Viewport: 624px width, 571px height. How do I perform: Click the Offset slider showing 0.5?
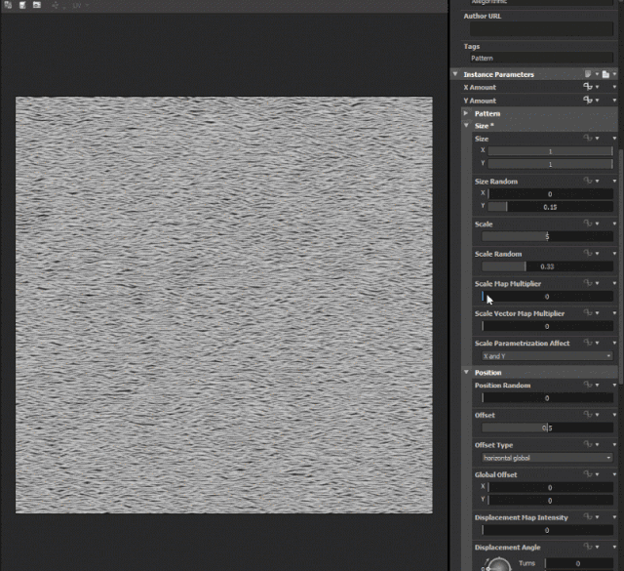[x=547, y=428]
